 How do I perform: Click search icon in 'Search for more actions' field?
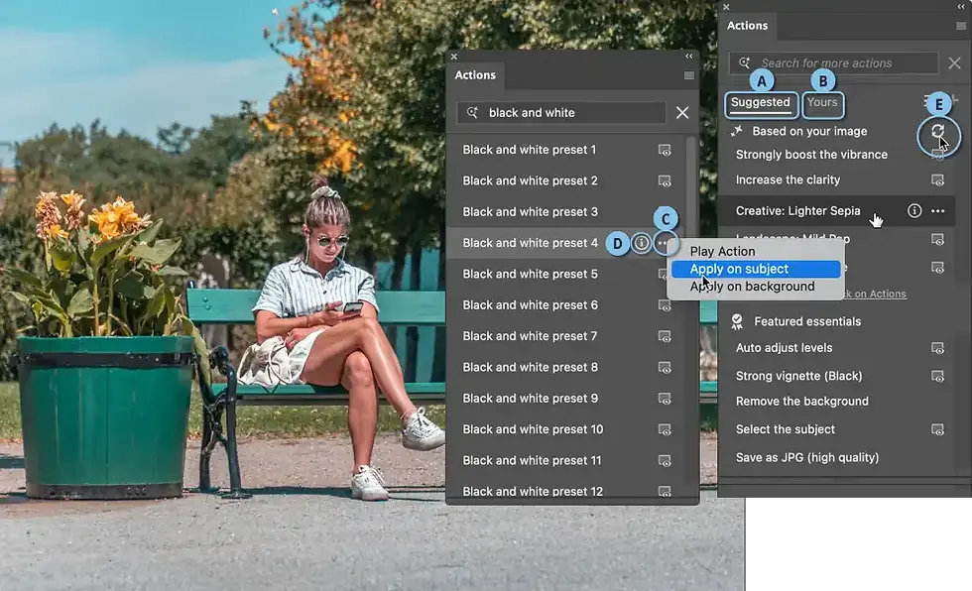(745, 62)
